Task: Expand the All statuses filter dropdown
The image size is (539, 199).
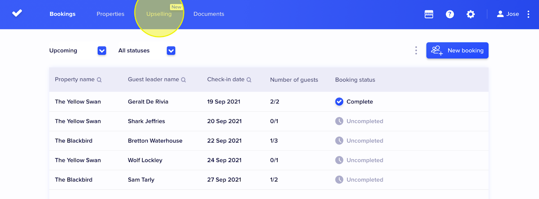Action: coord(171,51)
